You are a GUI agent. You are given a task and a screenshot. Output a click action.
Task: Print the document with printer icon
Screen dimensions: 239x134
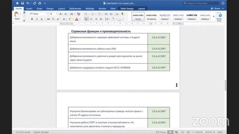pyautogui.click(x=40, y=3)
